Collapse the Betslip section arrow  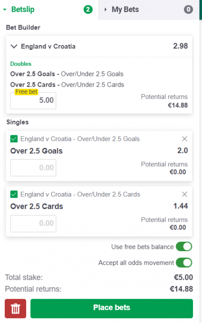point(5,10)
